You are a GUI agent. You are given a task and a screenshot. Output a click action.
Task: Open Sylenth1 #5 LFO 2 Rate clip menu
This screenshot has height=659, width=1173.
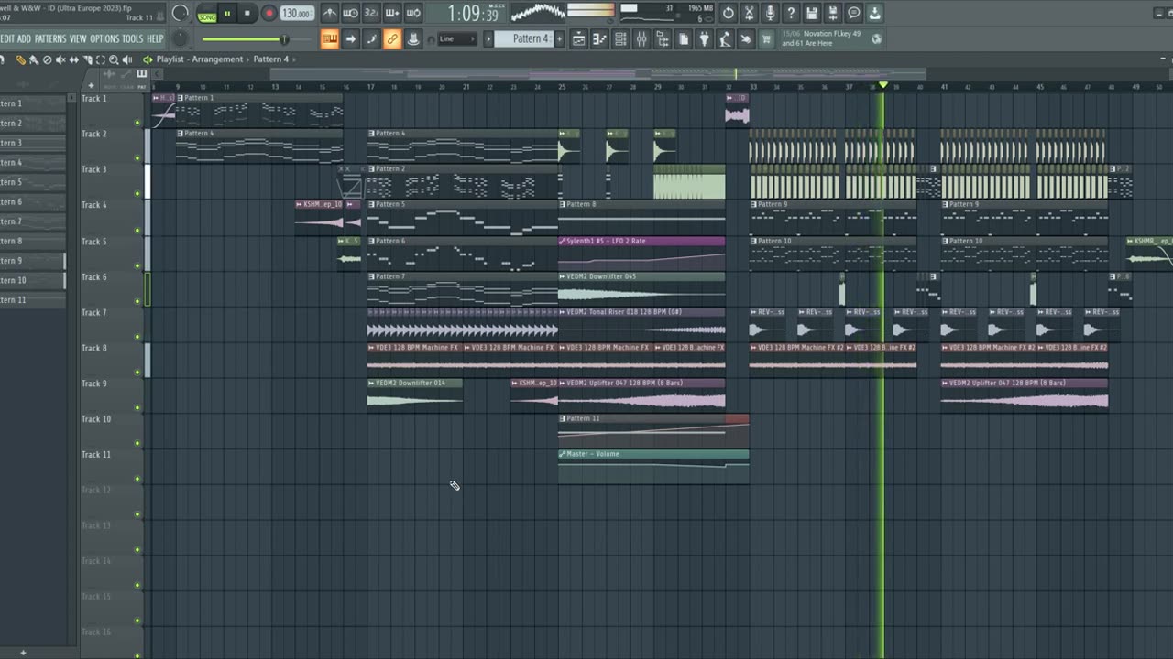(563, 241)
